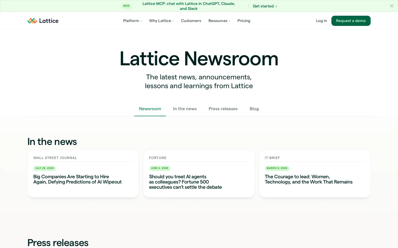Open the Fortune AI agents article

199,174
